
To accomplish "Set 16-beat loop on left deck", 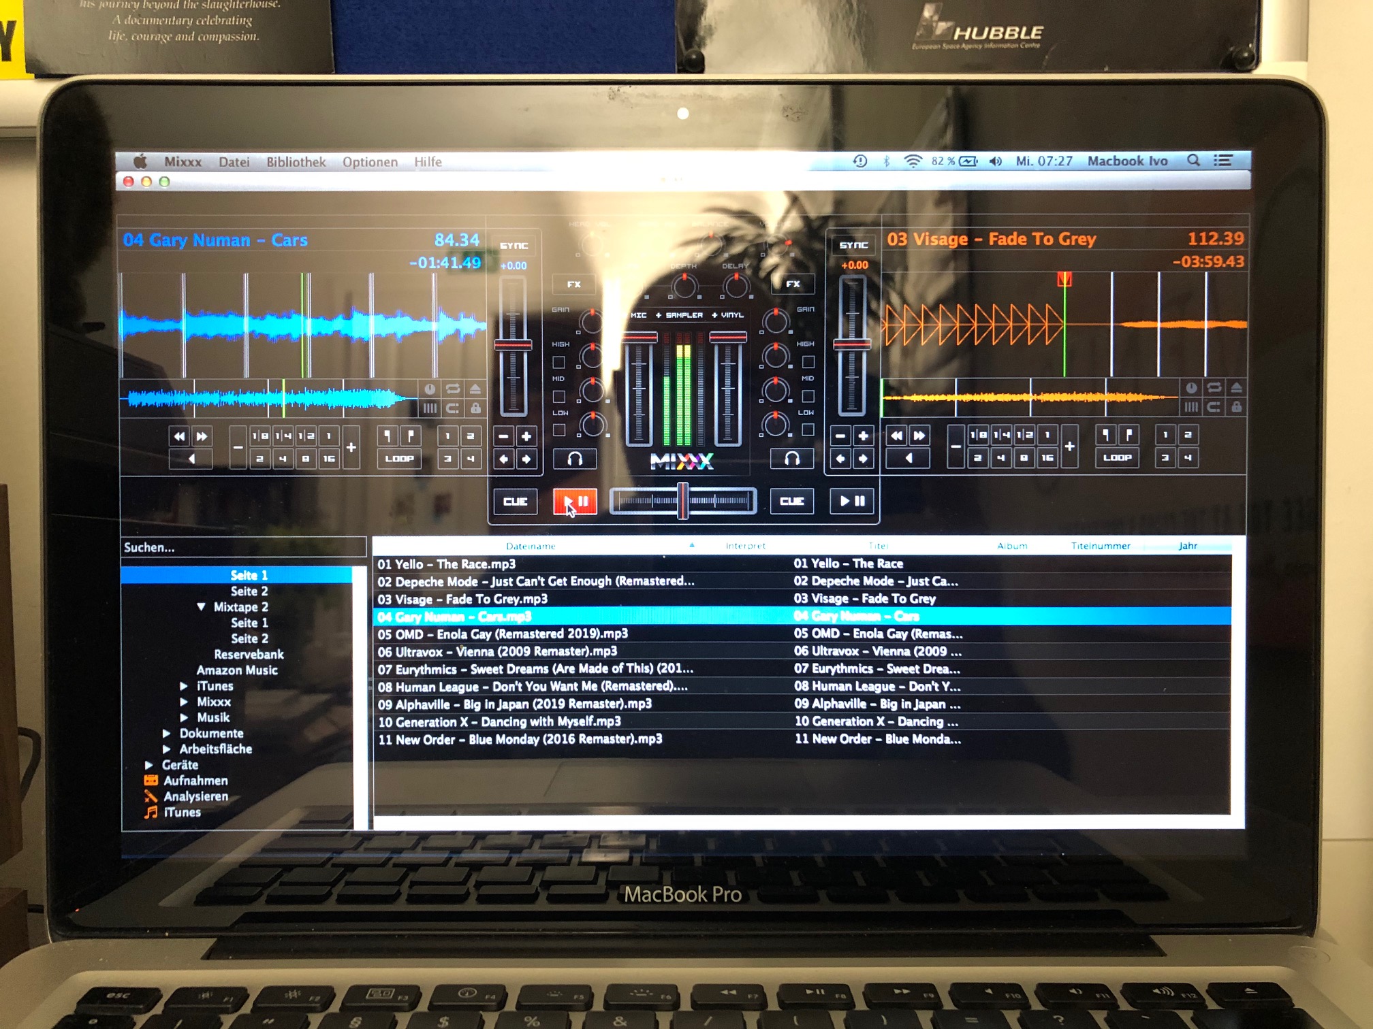I will pyautogui.click(x=328, y=459).
